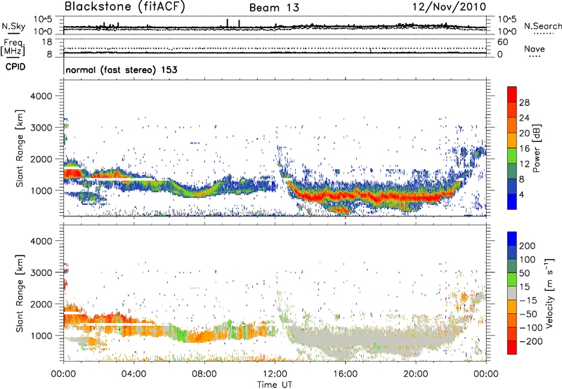Click the 3000 tick on velocity panel axis
The height and width of the screenshot is (389, 562).
(x=41, y=272)
